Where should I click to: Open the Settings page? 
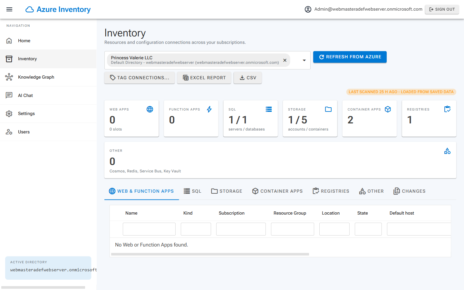click(48, 114)
